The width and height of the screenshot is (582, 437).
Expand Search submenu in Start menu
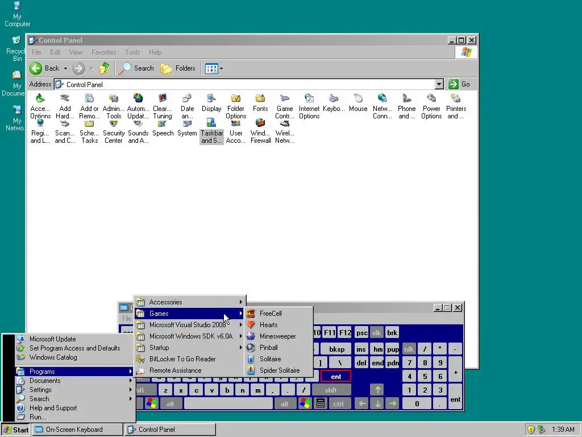[74, 399]
